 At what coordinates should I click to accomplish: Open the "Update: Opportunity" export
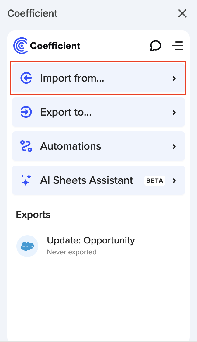tap(91, 240)
